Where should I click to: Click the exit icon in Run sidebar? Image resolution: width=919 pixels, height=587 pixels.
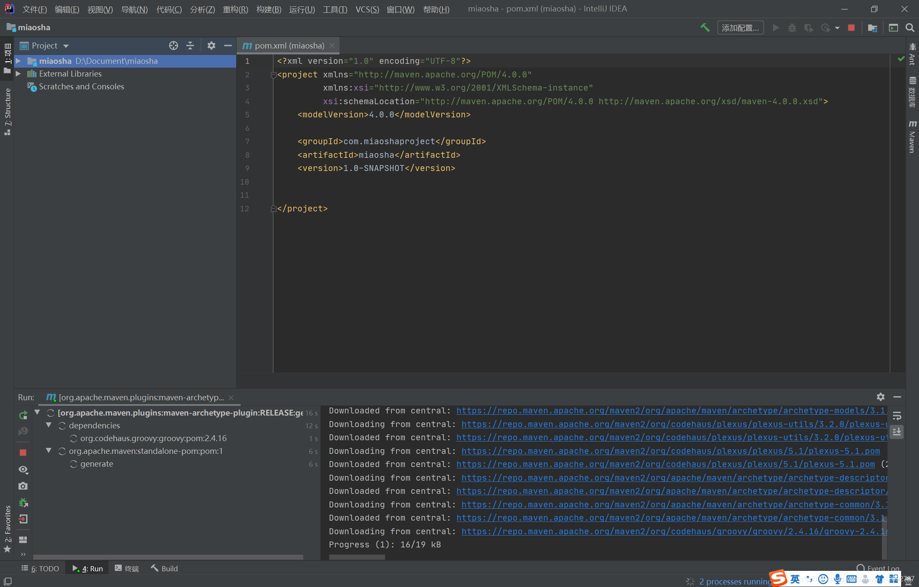(x=23, y=519)
